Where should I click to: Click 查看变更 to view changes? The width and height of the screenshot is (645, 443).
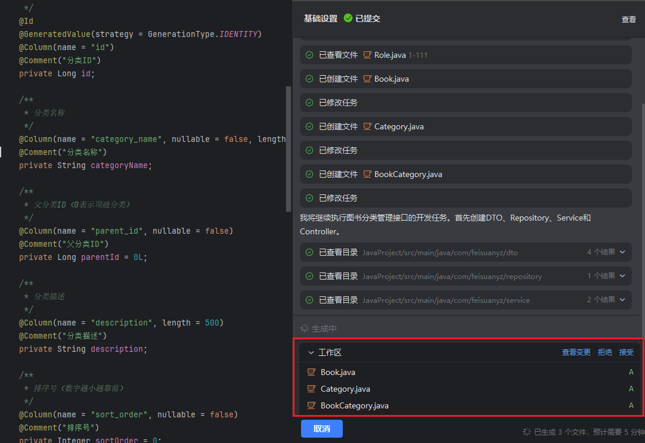(576, 352)
